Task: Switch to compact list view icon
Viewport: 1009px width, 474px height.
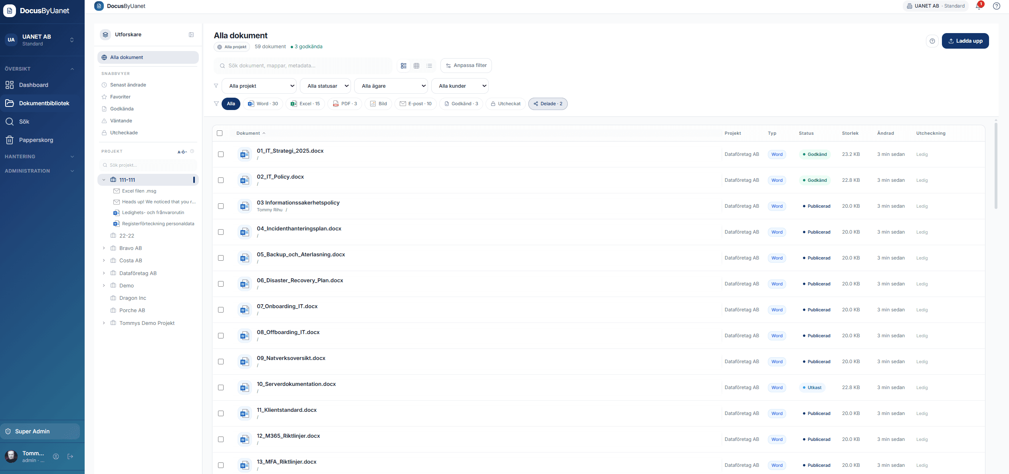Action: pyautogui.click(x=429, y=66)
